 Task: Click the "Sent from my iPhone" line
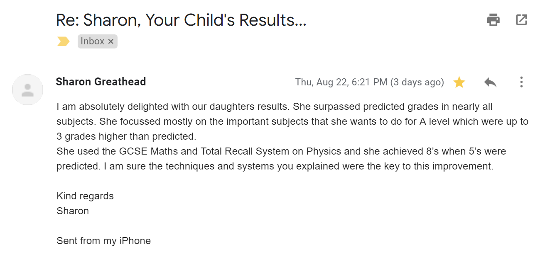(103, 241)
